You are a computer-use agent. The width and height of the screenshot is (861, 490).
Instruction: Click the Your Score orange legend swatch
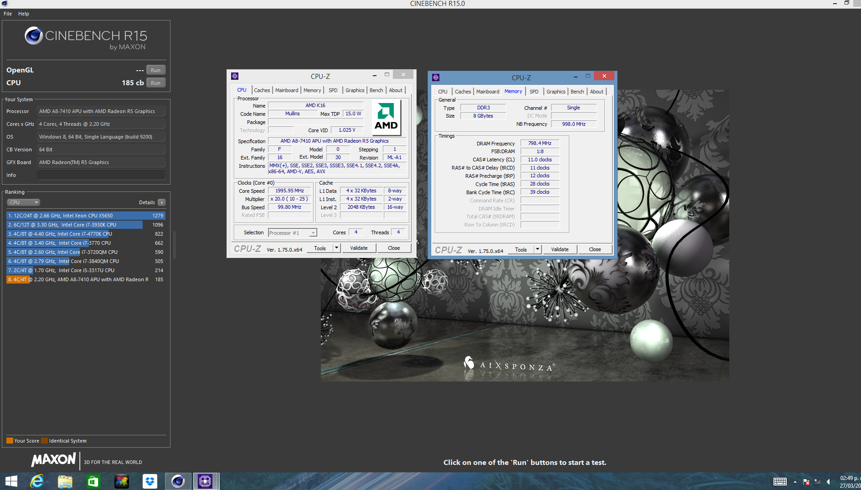10,441
